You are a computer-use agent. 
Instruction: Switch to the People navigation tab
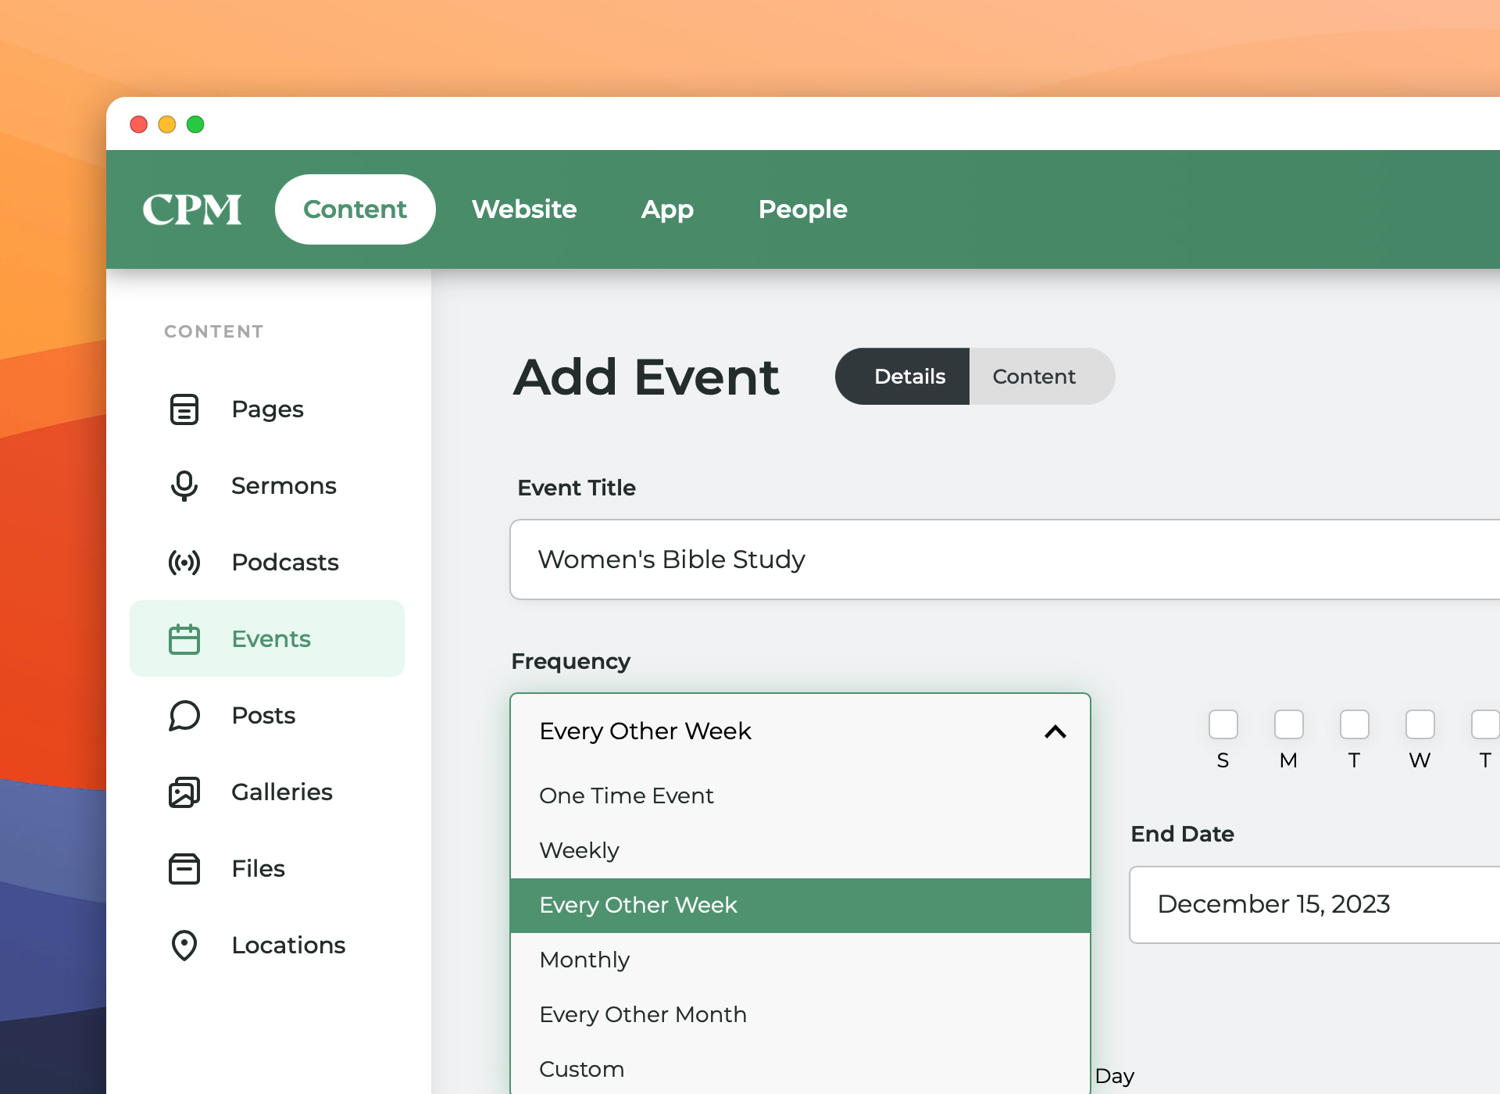click(x=802, y=209)
